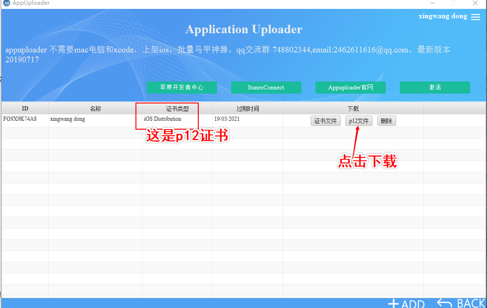Click the xingwang dong account name
The height and width of the screenshot is (308, 487).
click(x=442, y=16)
